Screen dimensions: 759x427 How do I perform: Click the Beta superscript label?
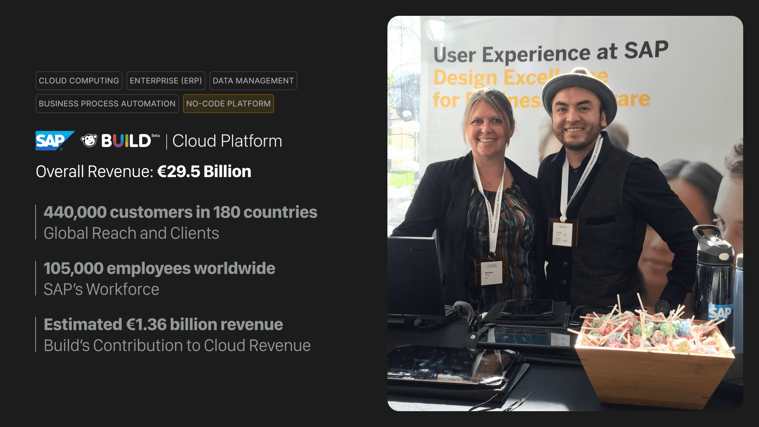tap(156, 136)
